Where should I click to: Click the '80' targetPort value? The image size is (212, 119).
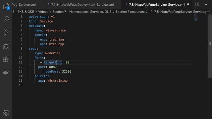68,62
